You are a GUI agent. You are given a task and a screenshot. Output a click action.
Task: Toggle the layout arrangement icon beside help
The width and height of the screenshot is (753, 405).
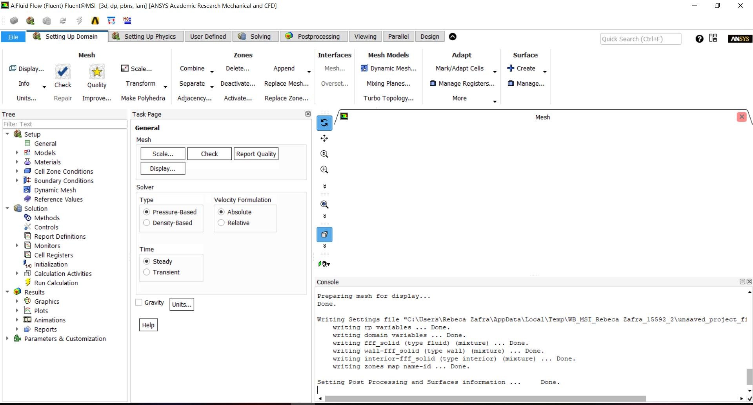pos(713,38)
